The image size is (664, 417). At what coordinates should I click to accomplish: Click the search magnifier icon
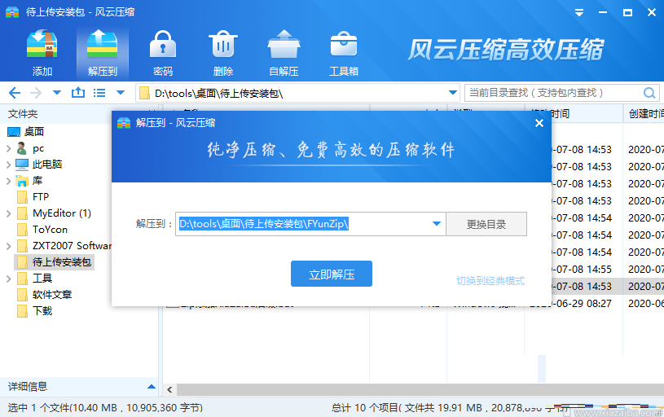click(x=649, y=93)
